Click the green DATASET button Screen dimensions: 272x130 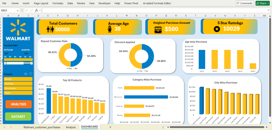pos(18,117)
